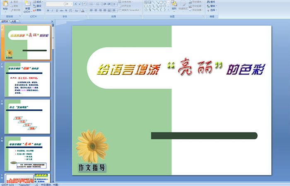Screen dimensions: 290x186
Task: Clear all formatting with the eraser icon
Action: coord(85,4)
